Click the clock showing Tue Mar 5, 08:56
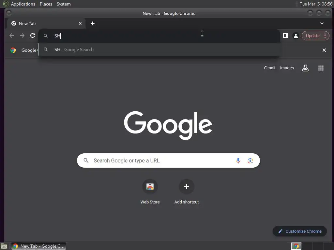The image size is (334, 250). click(316, 4)
